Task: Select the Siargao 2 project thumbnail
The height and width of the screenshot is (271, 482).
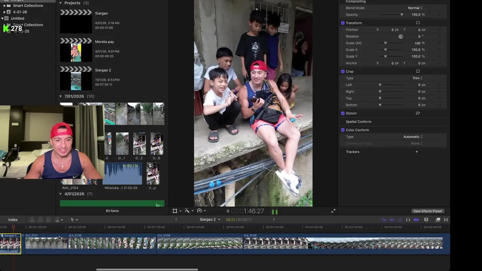Action: pyautogui.click(x=76, y=79)
